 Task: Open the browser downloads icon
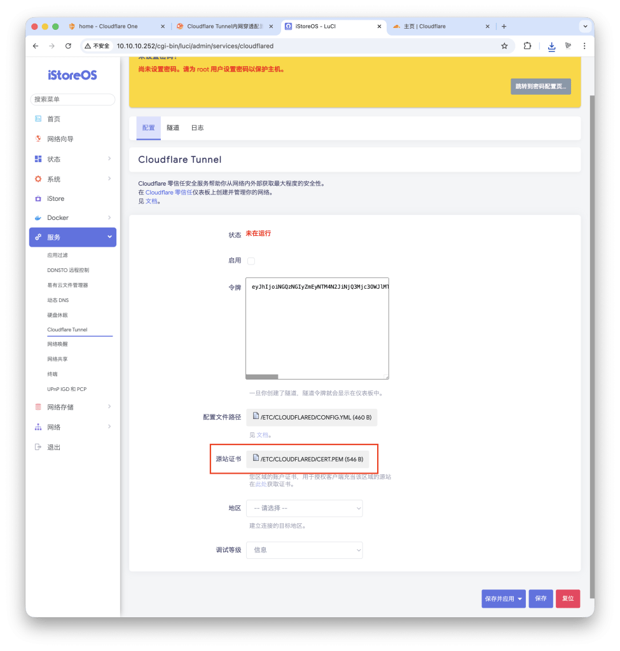click(x=551, y=46)
